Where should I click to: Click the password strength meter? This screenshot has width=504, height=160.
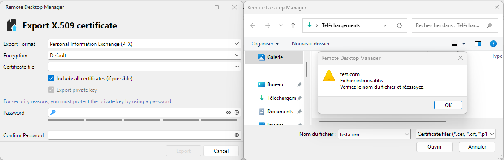[x=143, y=121]
